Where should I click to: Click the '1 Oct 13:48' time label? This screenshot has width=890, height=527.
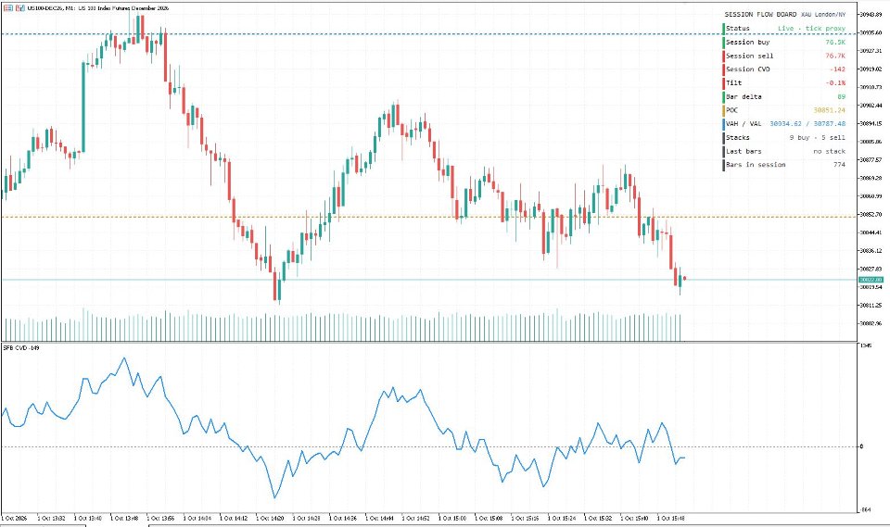(126, 518)
